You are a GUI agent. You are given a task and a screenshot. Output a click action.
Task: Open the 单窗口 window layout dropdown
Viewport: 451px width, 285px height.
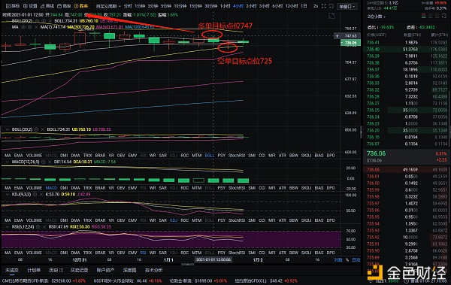click(x=347, y=6)
